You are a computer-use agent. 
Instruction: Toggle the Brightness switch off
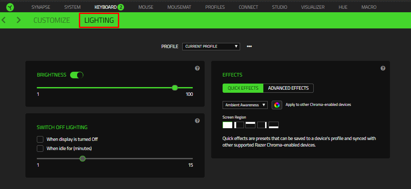click(77, 75)
